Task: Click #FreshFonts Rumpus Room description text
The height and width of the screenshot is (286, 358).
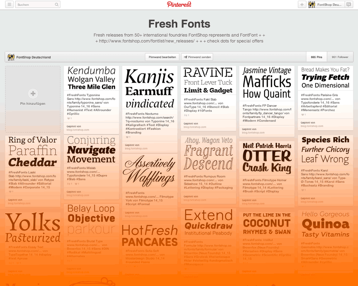Action: pos(208,182)
